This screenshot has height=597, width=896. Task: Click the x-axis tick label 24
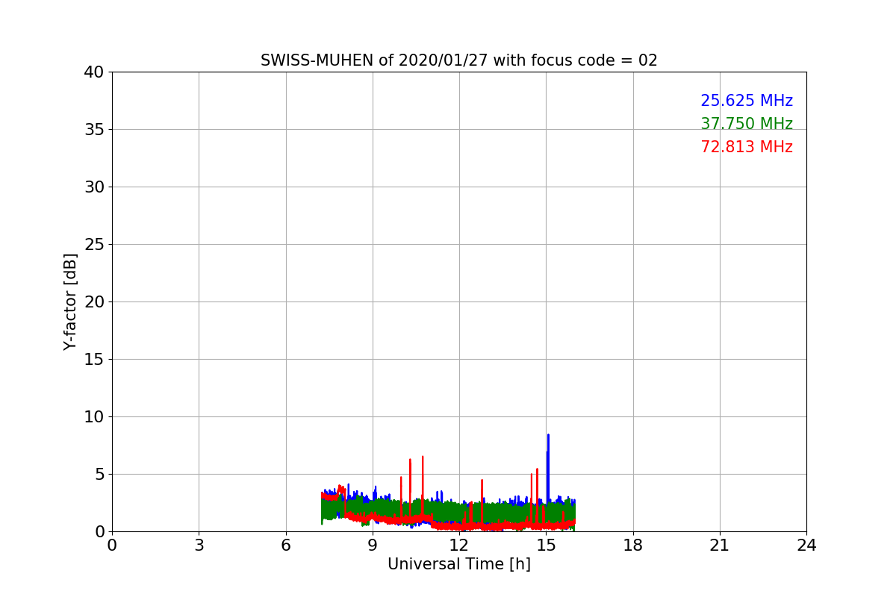[x=806, y=546]
